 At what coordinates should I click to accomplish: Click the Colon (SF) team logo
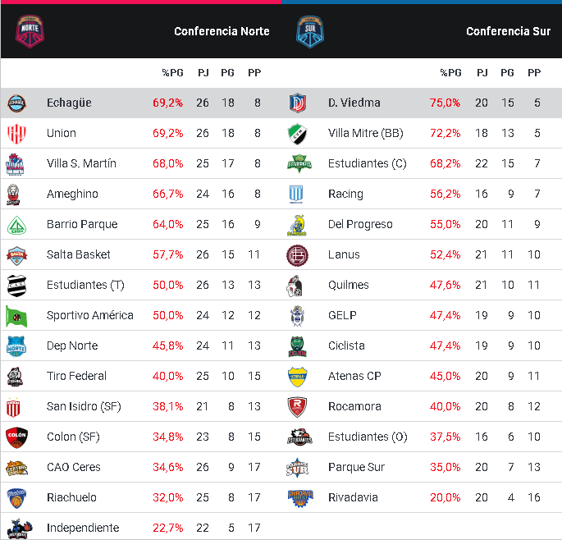tap(17, 437)
